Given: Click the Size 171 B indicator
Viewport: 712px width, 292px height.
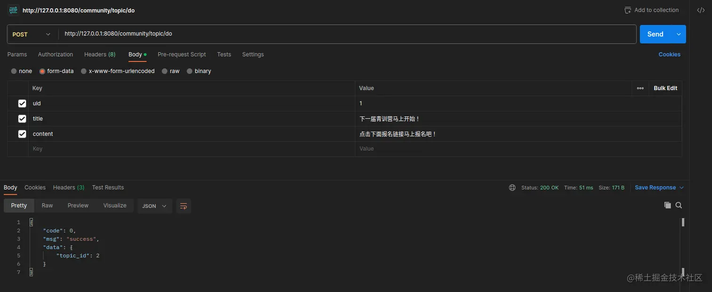Looking at the screenshot, I should (612, 188).
